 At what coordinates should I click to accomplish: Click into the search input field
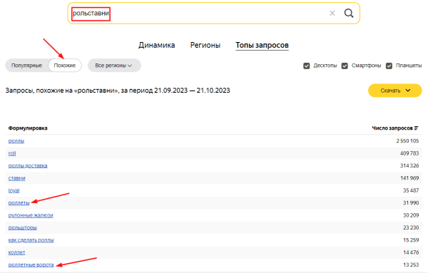pyautogui.click(x=213, y=13)
